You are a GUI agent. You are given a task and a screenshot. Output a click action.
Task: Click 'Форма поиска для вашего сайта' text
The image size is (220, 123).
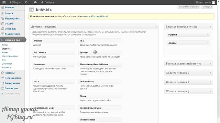click(x=96, y=100)
